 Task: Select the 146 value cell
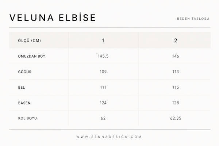tap(176, 56)
